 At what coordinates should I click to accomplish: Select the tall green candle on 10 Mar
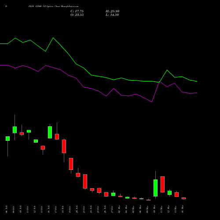click(x=155, y=188)
